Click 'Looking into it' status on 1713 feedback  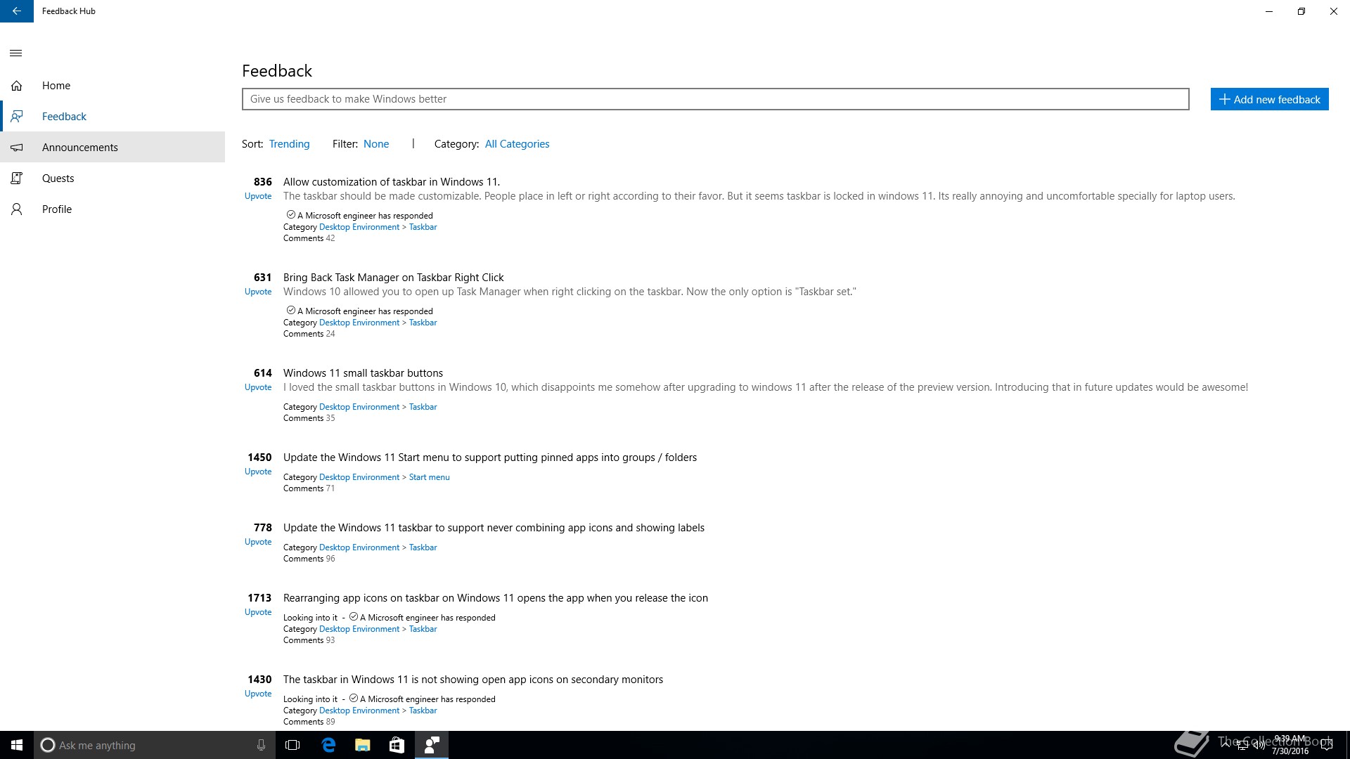310,618
